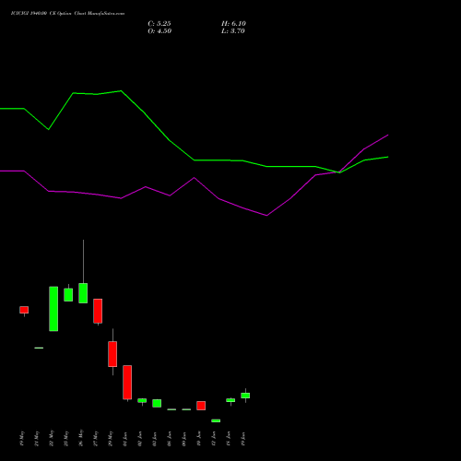Screen dimensions: 461x461
Task: Click the high value 'H: 6.10'
Action: (233, 24)
